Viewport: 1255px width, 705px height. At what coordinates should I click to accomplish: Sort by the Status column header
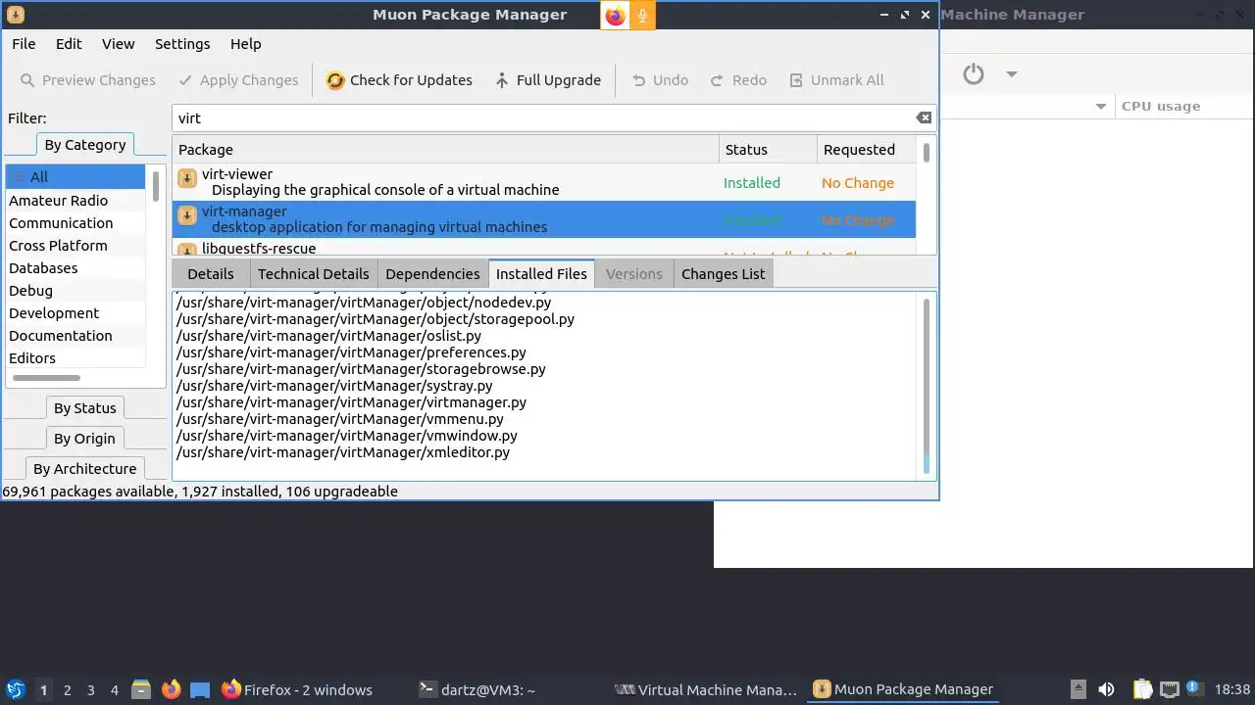(x=768, y=150)
